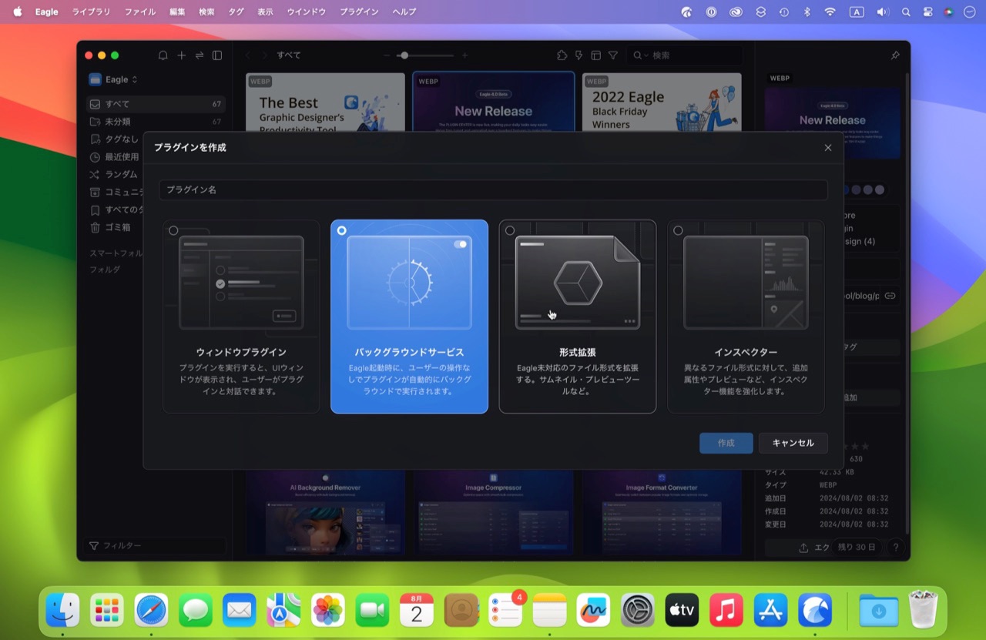The width and height of the screenshot is (986, 640).
Task: Click the 検索 search field
Action: click(x=684, y=55)
